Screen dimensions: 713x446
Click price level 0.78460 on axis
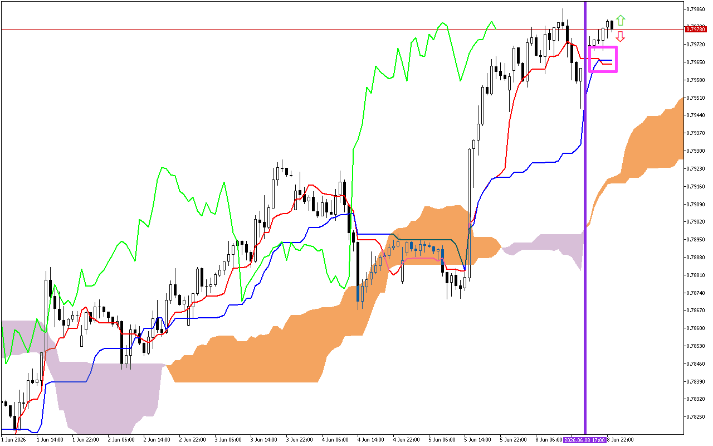(x=696, y=364)
